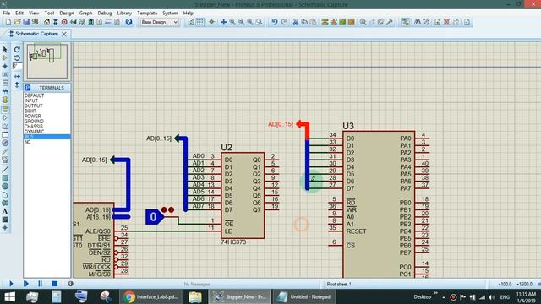Viewport: 541px width, 304px height.
Task: Select the 2D circle drawing tool
Action: tap(5, 186)
